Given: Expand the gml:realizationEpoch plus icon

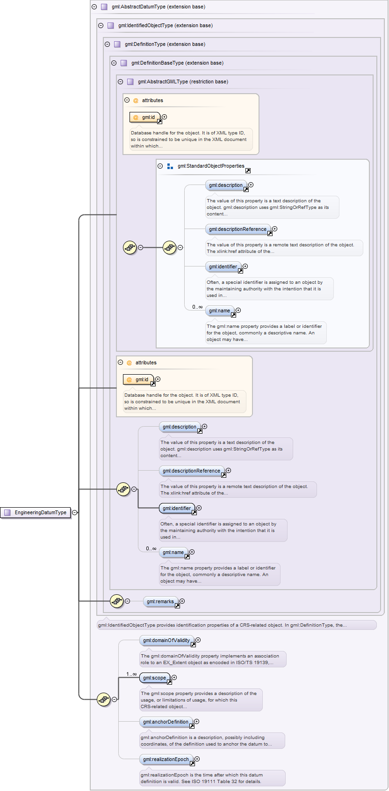Looking at the screenshot, I should 197,759.
